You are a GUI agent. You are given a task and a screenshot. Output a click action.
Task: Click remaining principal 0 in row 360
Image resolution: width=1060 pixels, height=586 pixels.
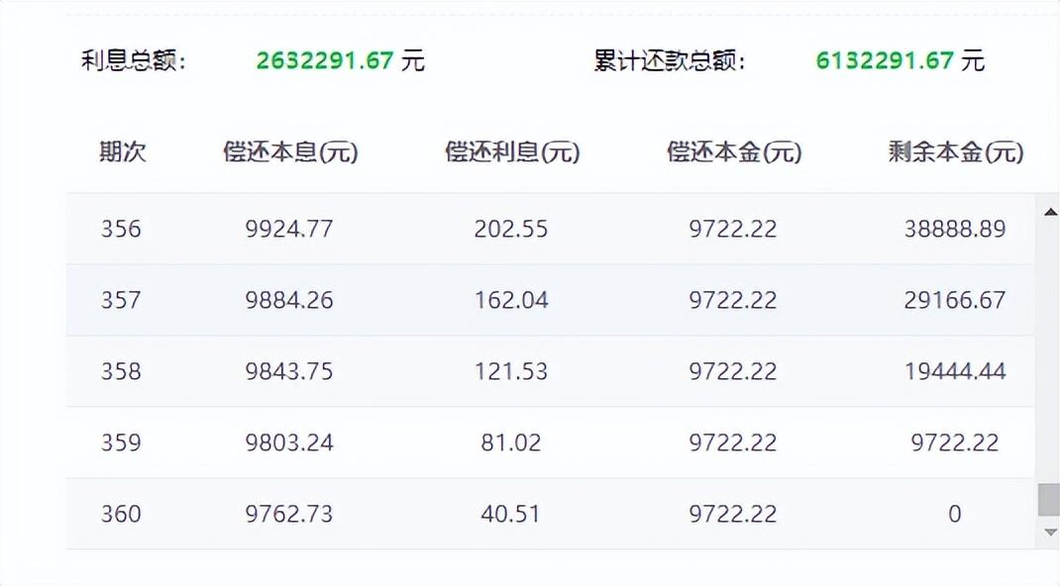coord(955,514)
